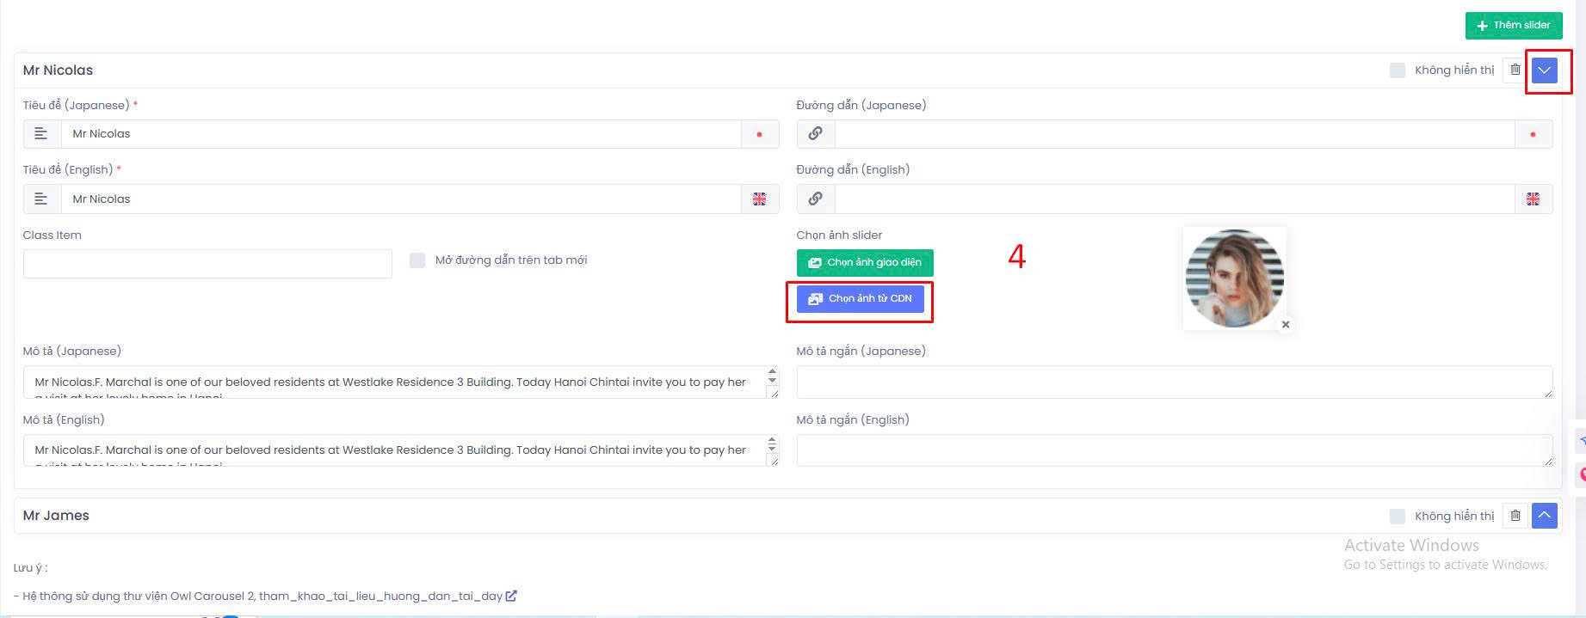Screen dimensions: 1586x618
Task: Click Chọn ảnh từ CDN button
Action: pyautogui.click(x=860, y=298)
